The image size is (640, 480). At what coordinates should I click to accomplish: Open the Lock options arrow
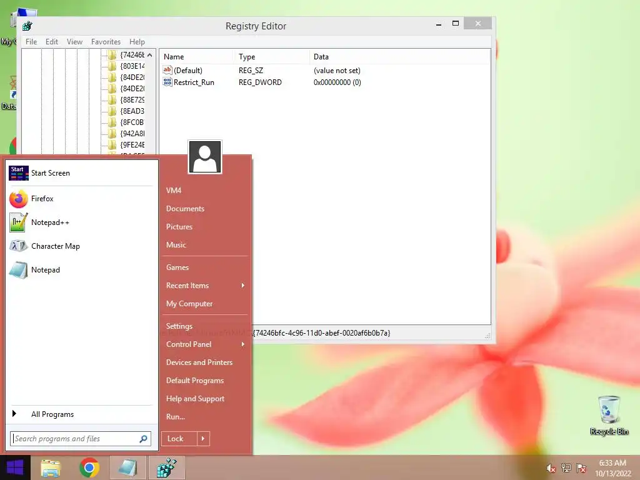pos(203,439)
